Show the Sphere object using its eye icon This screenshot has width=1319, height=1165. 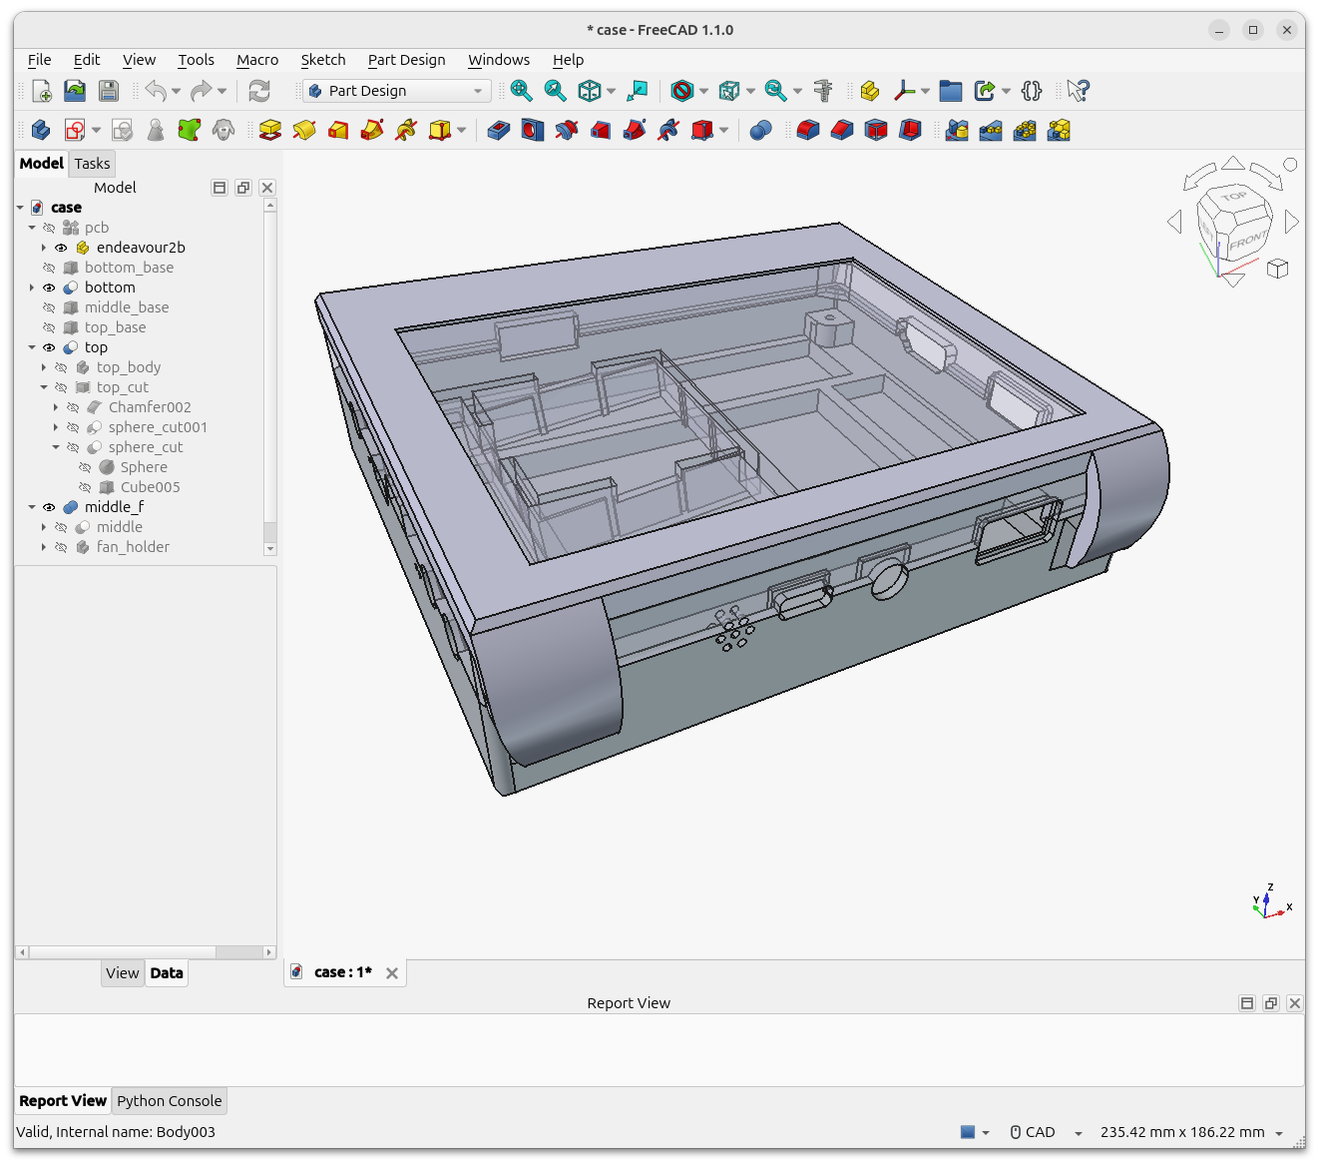pyautogui.click(x=85, y=467)
